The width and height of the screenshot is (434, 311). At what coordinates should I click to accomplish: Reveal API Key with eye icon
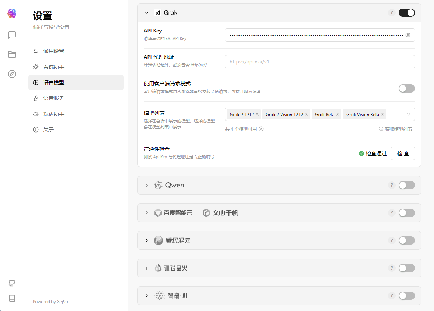(408, 35)
